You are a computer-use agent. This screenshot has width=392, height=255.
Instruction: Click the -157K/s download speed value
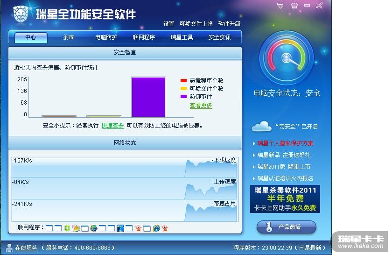point(22,161)
